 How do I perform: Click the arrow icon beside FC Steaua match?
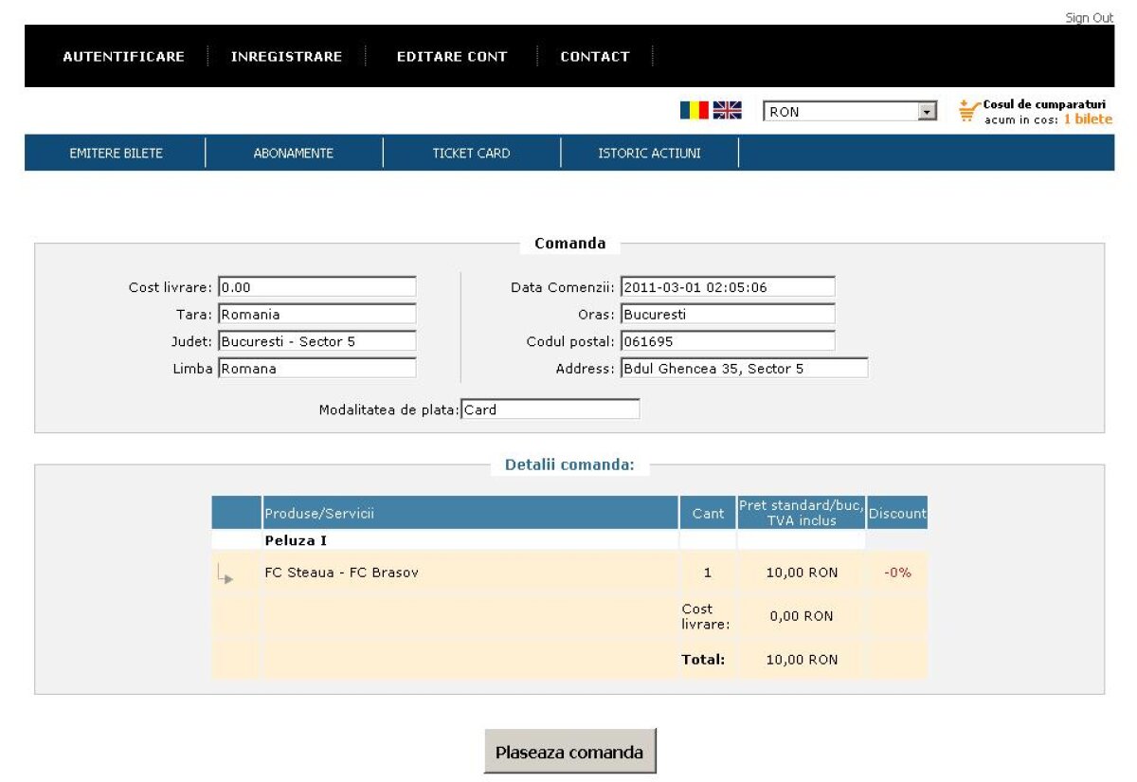227,573
